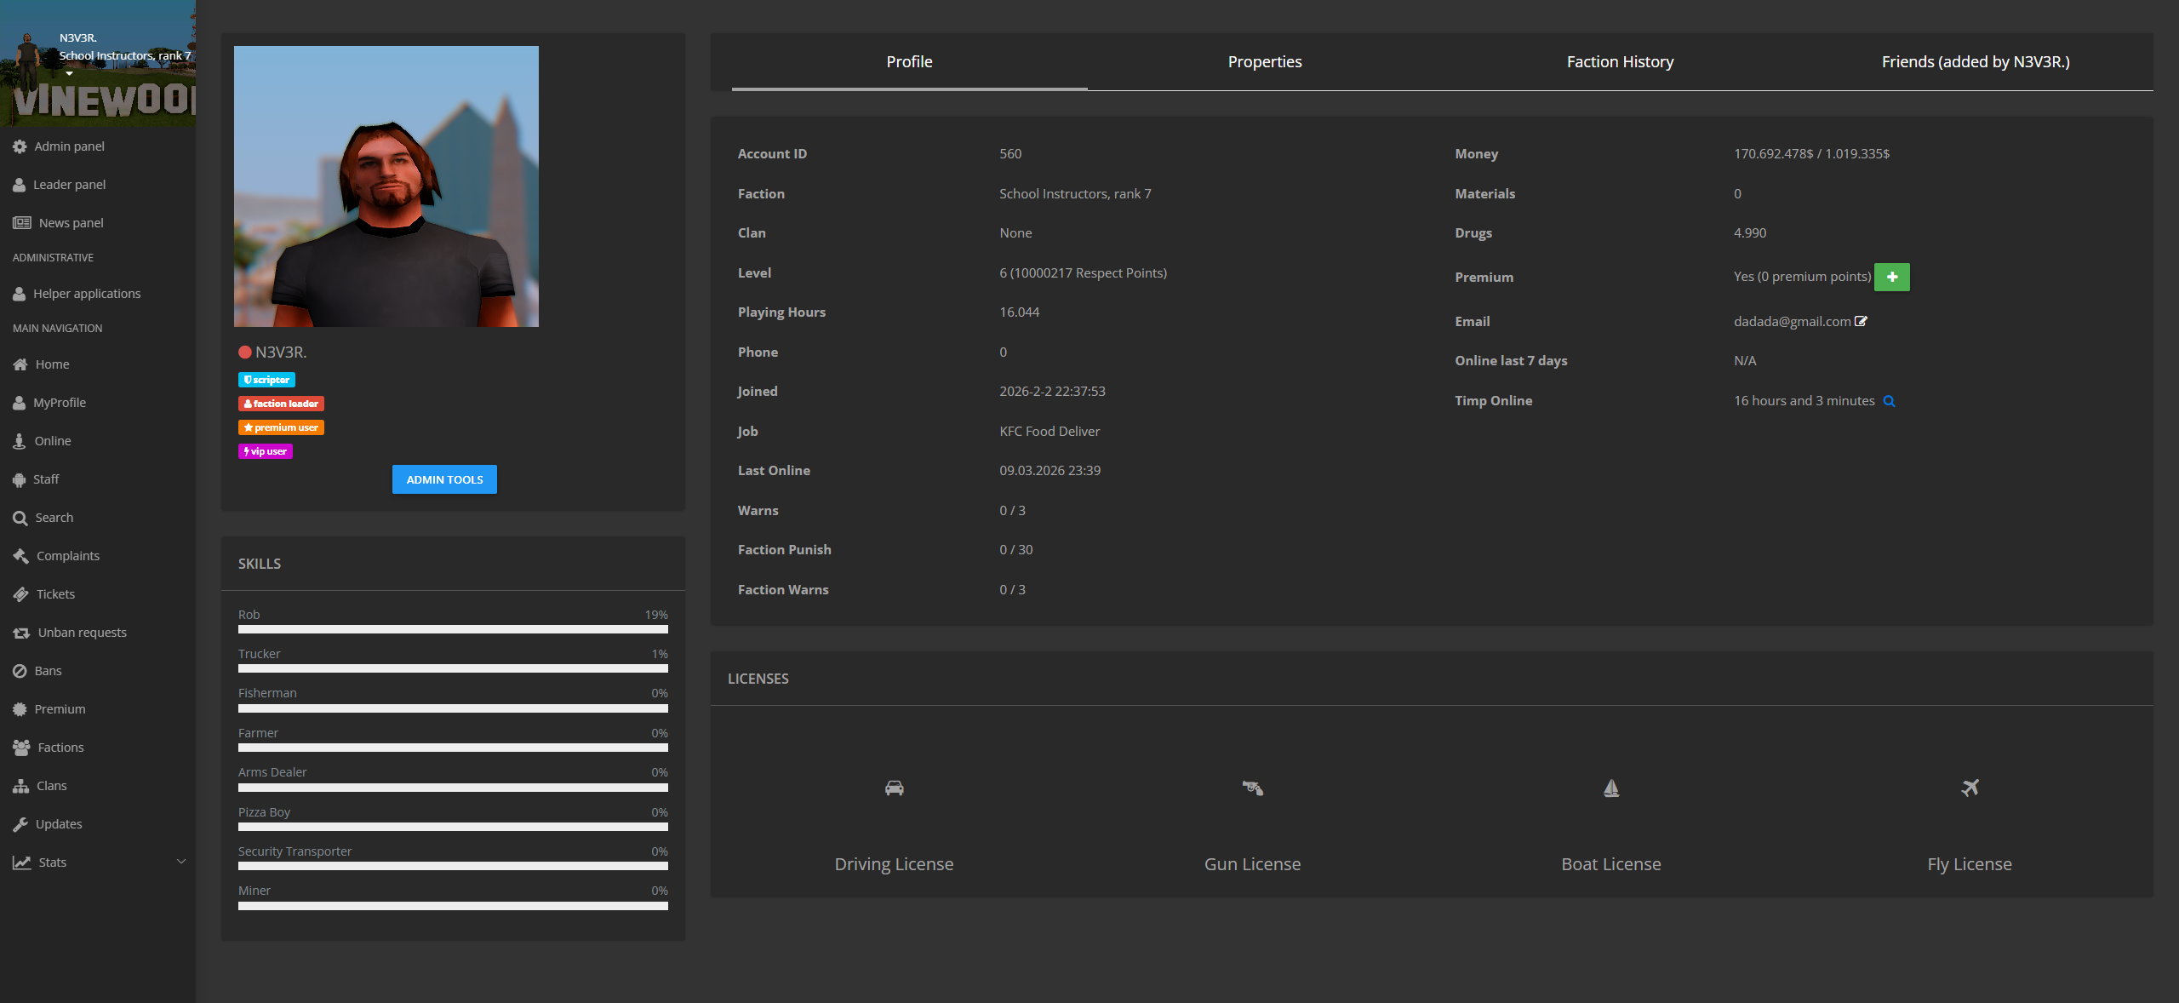Open the Friends (added by N3V3R.) tab
The width and height of the screenshot is (2179, 1003).
coord(1975,62)
